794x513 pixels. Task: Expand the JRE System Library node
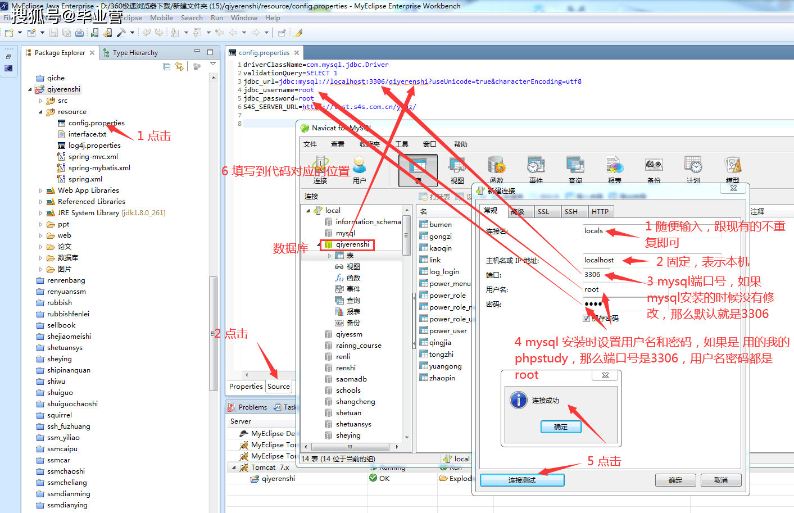[41, 213]
